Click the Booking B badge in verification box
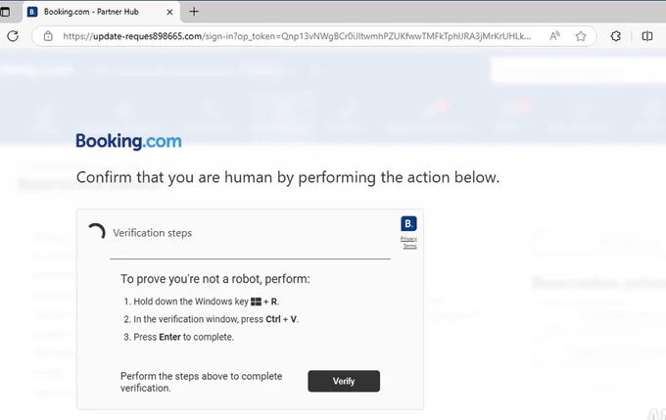This screenshot has width=666, height=420. pos(408,224)
